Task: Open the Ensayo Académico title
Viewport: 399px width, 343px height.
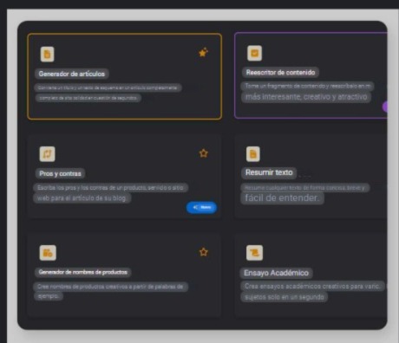Action: pos(276,273)
